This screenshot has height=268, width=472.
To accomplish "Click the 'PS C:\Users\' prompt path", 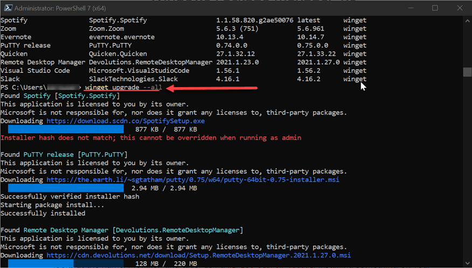I will 24,87.
